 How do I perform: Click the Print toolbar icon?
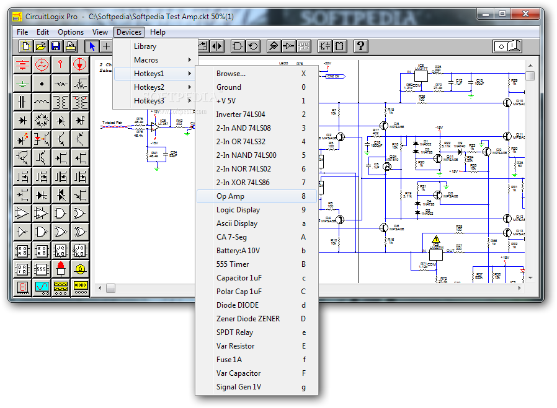71,46
